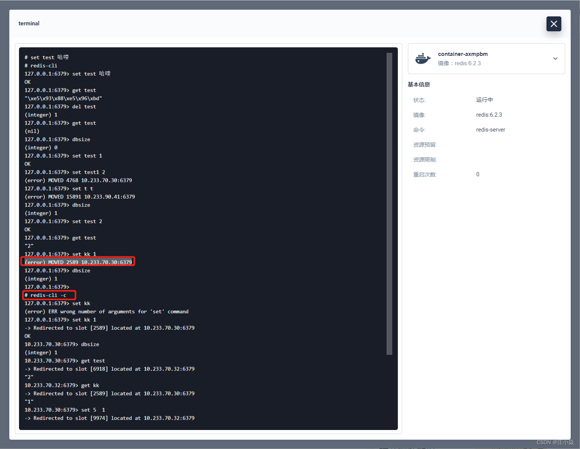Image resolution: width=580 pixels, height=449 pixels.
Task: Click the '(nil)' output line
Action: pos(32,131)
